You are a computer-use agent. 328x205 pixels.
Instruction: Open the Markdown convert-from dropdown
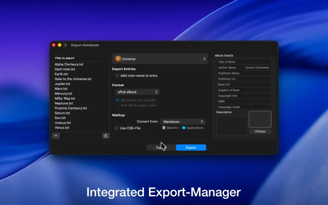[x=183, y=122]
